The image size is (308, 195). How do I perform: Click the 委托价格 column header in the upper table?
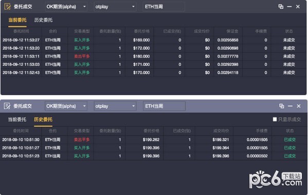coord(142,31)
